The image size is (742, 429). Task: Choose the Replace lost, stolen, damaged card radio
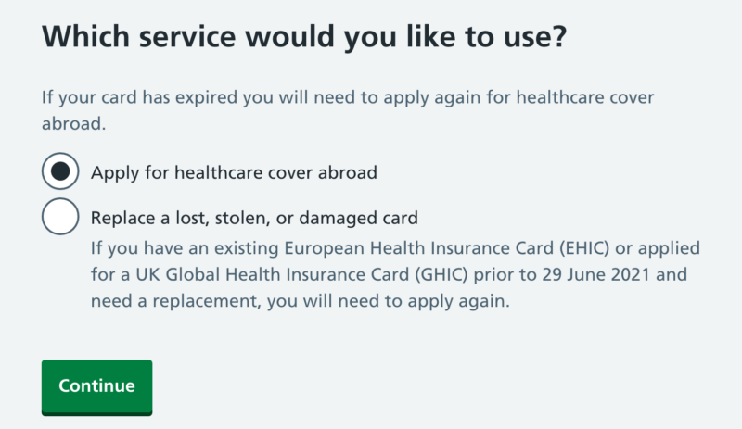click(x=61, y=219)
